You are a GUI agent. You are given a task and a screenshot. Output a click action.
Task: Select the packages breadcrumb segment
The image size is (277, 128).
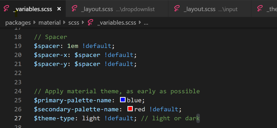click(18, 23)
